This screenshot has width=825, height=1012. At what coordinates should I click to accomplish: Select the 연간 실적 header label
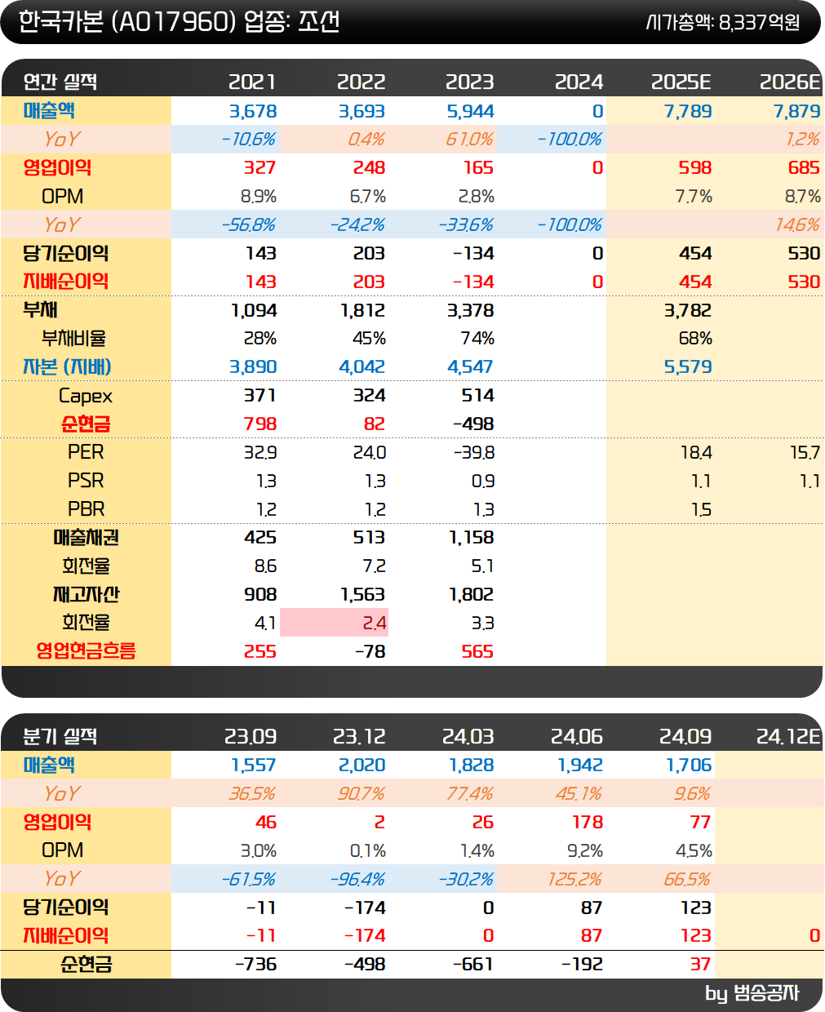coord(60,82)
